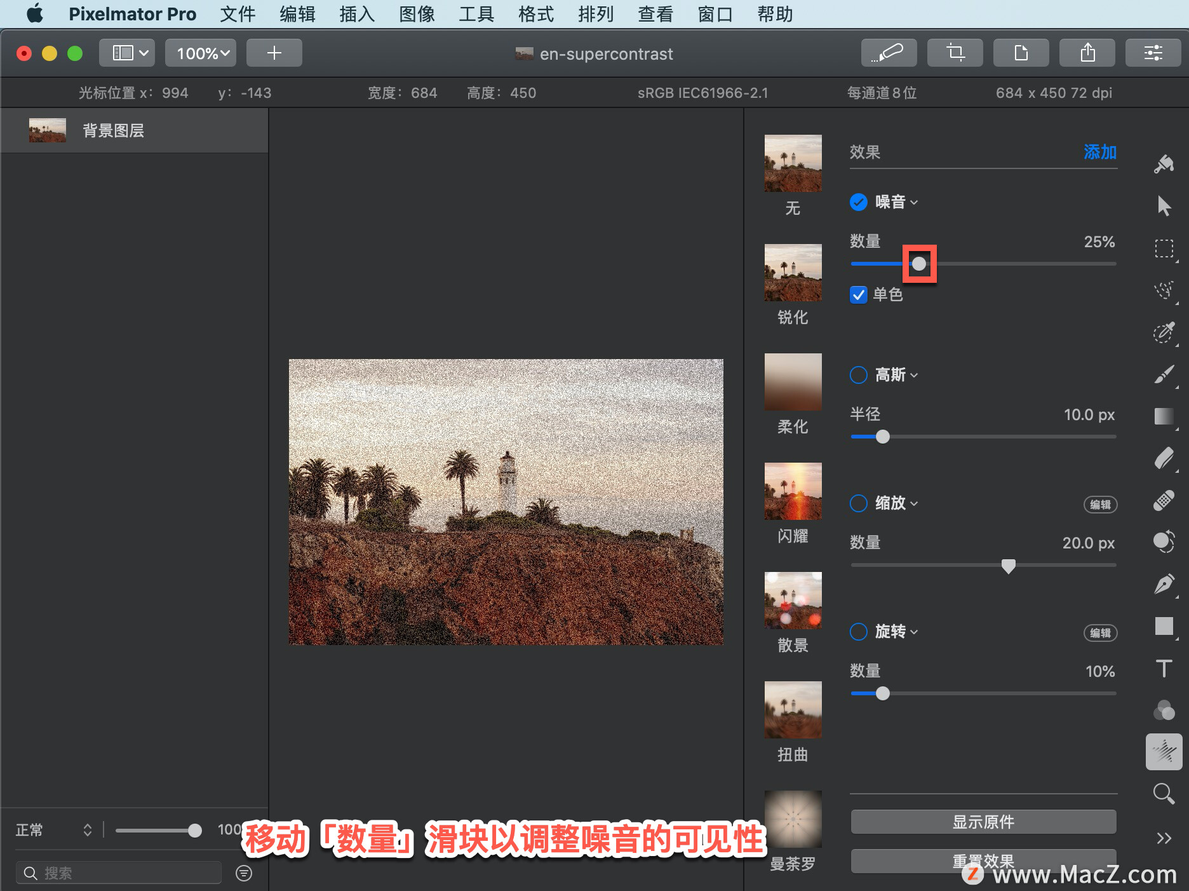The height and width of the screenshot is (891, 1189).
Task: Choose the 无 effect preset thumbnail
Action: (x=793, y=163)
